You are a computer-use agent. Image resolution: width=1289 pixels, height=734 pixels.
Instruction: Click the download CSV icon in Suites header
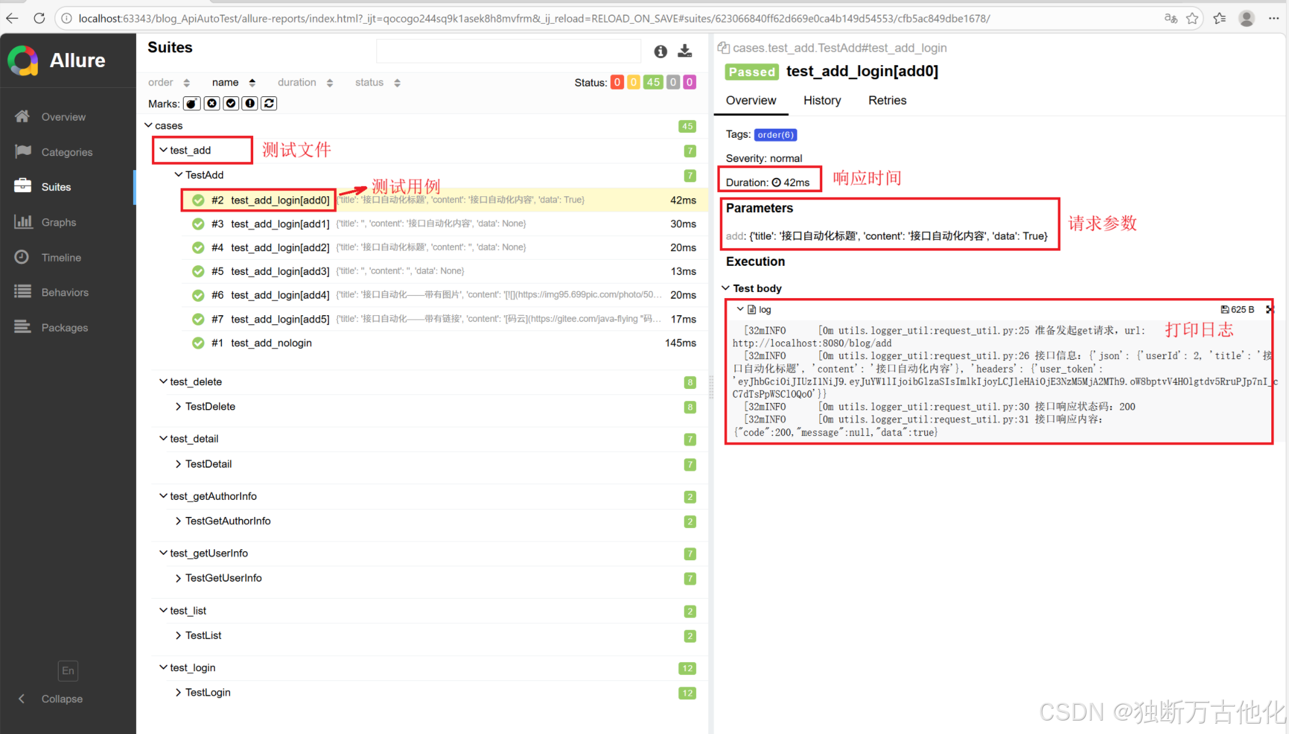pyautogui.click(x=685, y=51)
